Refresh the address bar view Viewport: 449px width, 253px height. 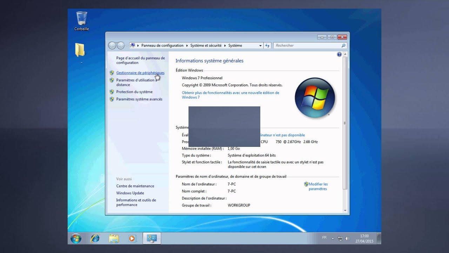(x=267, y=45)
